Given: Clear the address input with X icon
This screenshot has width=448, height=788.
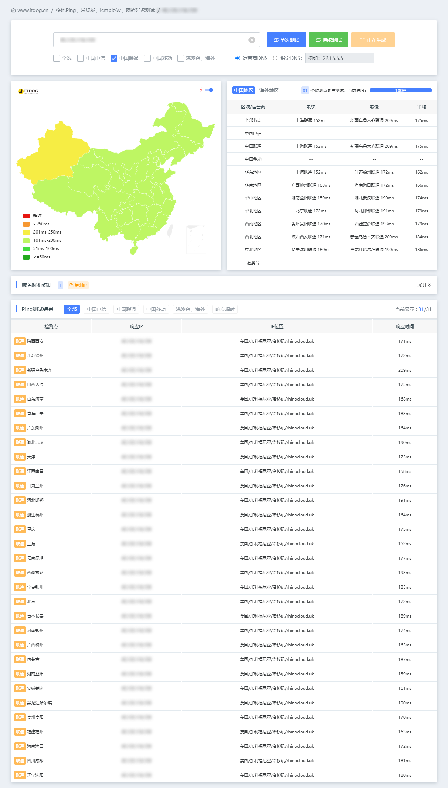Looking at the screenshot, I should click(x=252, y=40).
